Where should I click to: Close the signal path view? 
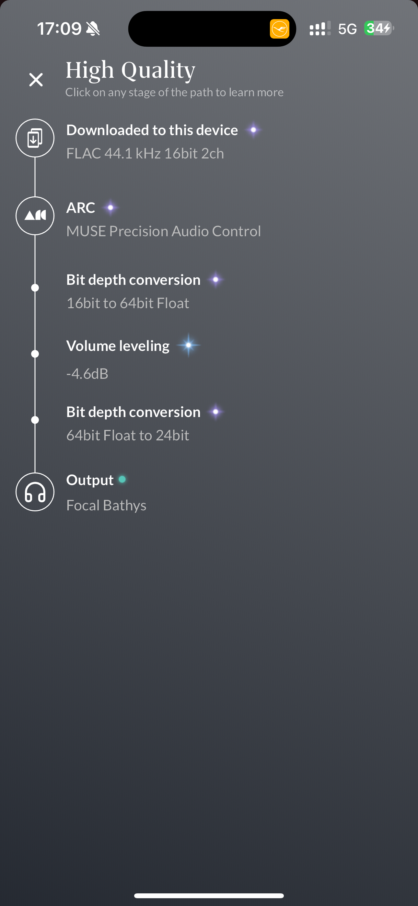36,80
